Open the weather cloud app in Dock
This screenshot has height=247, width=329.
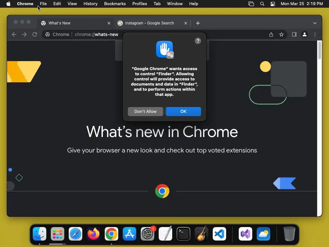[x=263, y=234]
